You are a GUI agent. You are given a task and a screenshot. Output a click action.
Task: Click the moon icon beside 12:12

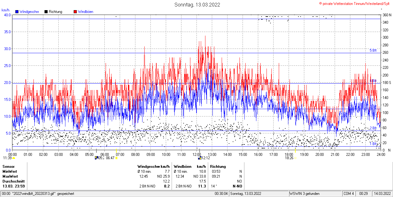click(x=200, y=158)
